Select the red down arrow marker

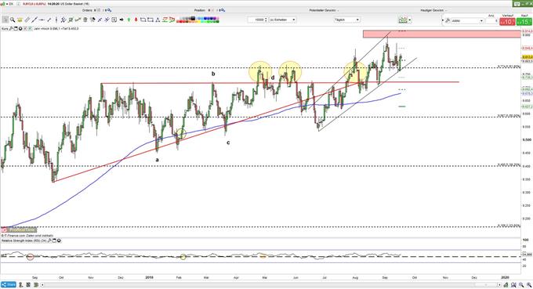tap(136, 20)
